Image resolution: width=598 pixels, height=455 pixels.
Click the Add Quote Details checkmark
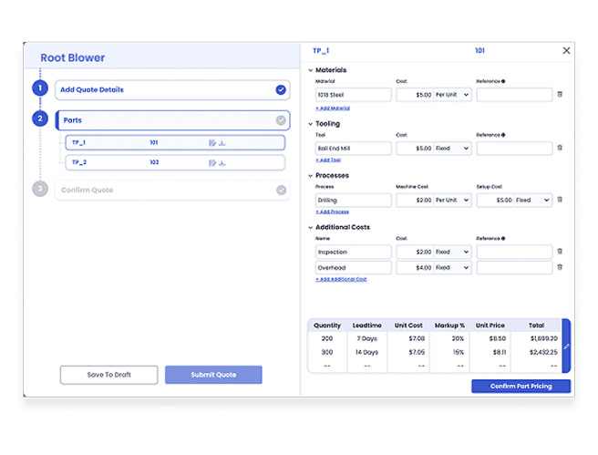281,90
